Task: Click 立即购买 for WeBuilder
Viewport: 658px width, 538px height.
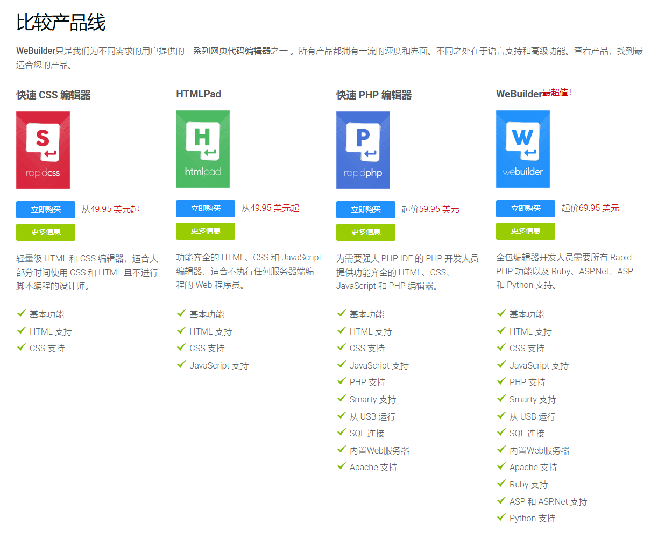Action: pyautogui.click(x=526, y=209)
